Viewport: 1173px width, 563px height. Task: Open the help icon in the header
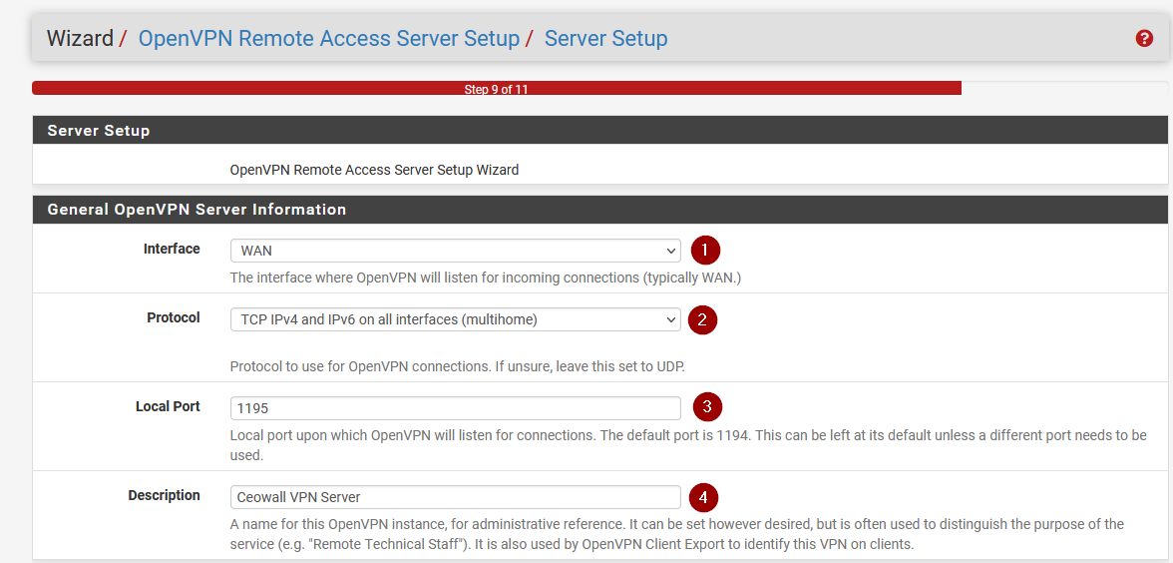click(1144, 39)
